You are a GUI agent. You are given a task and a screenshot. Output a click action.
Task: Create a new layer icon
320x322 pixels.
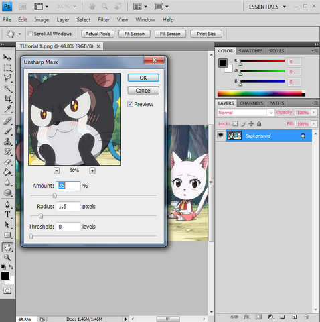[295, 317]
